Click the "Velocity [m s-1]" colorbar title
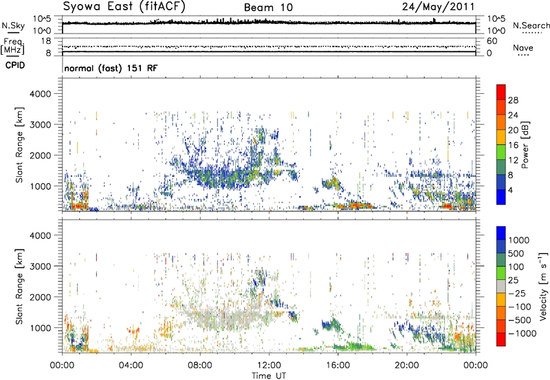550x380 pixels. coord(543,286)
